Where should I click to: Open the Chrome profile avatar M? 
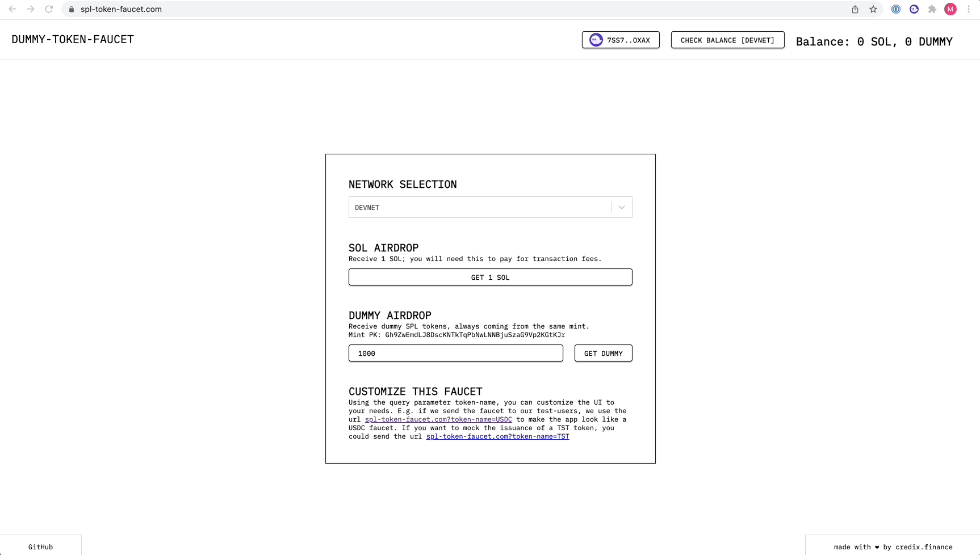950,9
